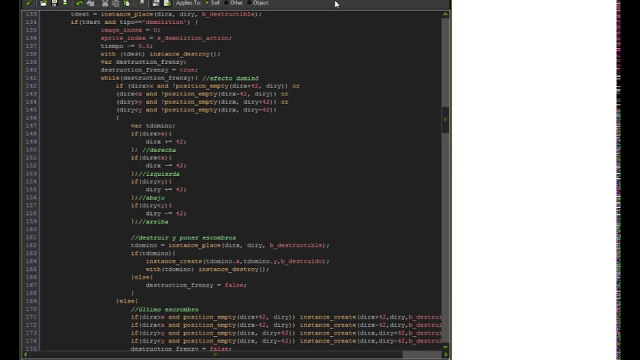Click the vertical scrollbar up arrow

pos(445,14)
